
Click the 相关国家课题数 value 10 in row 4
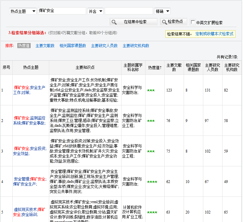pyautogui.click(x=187, y=181)
